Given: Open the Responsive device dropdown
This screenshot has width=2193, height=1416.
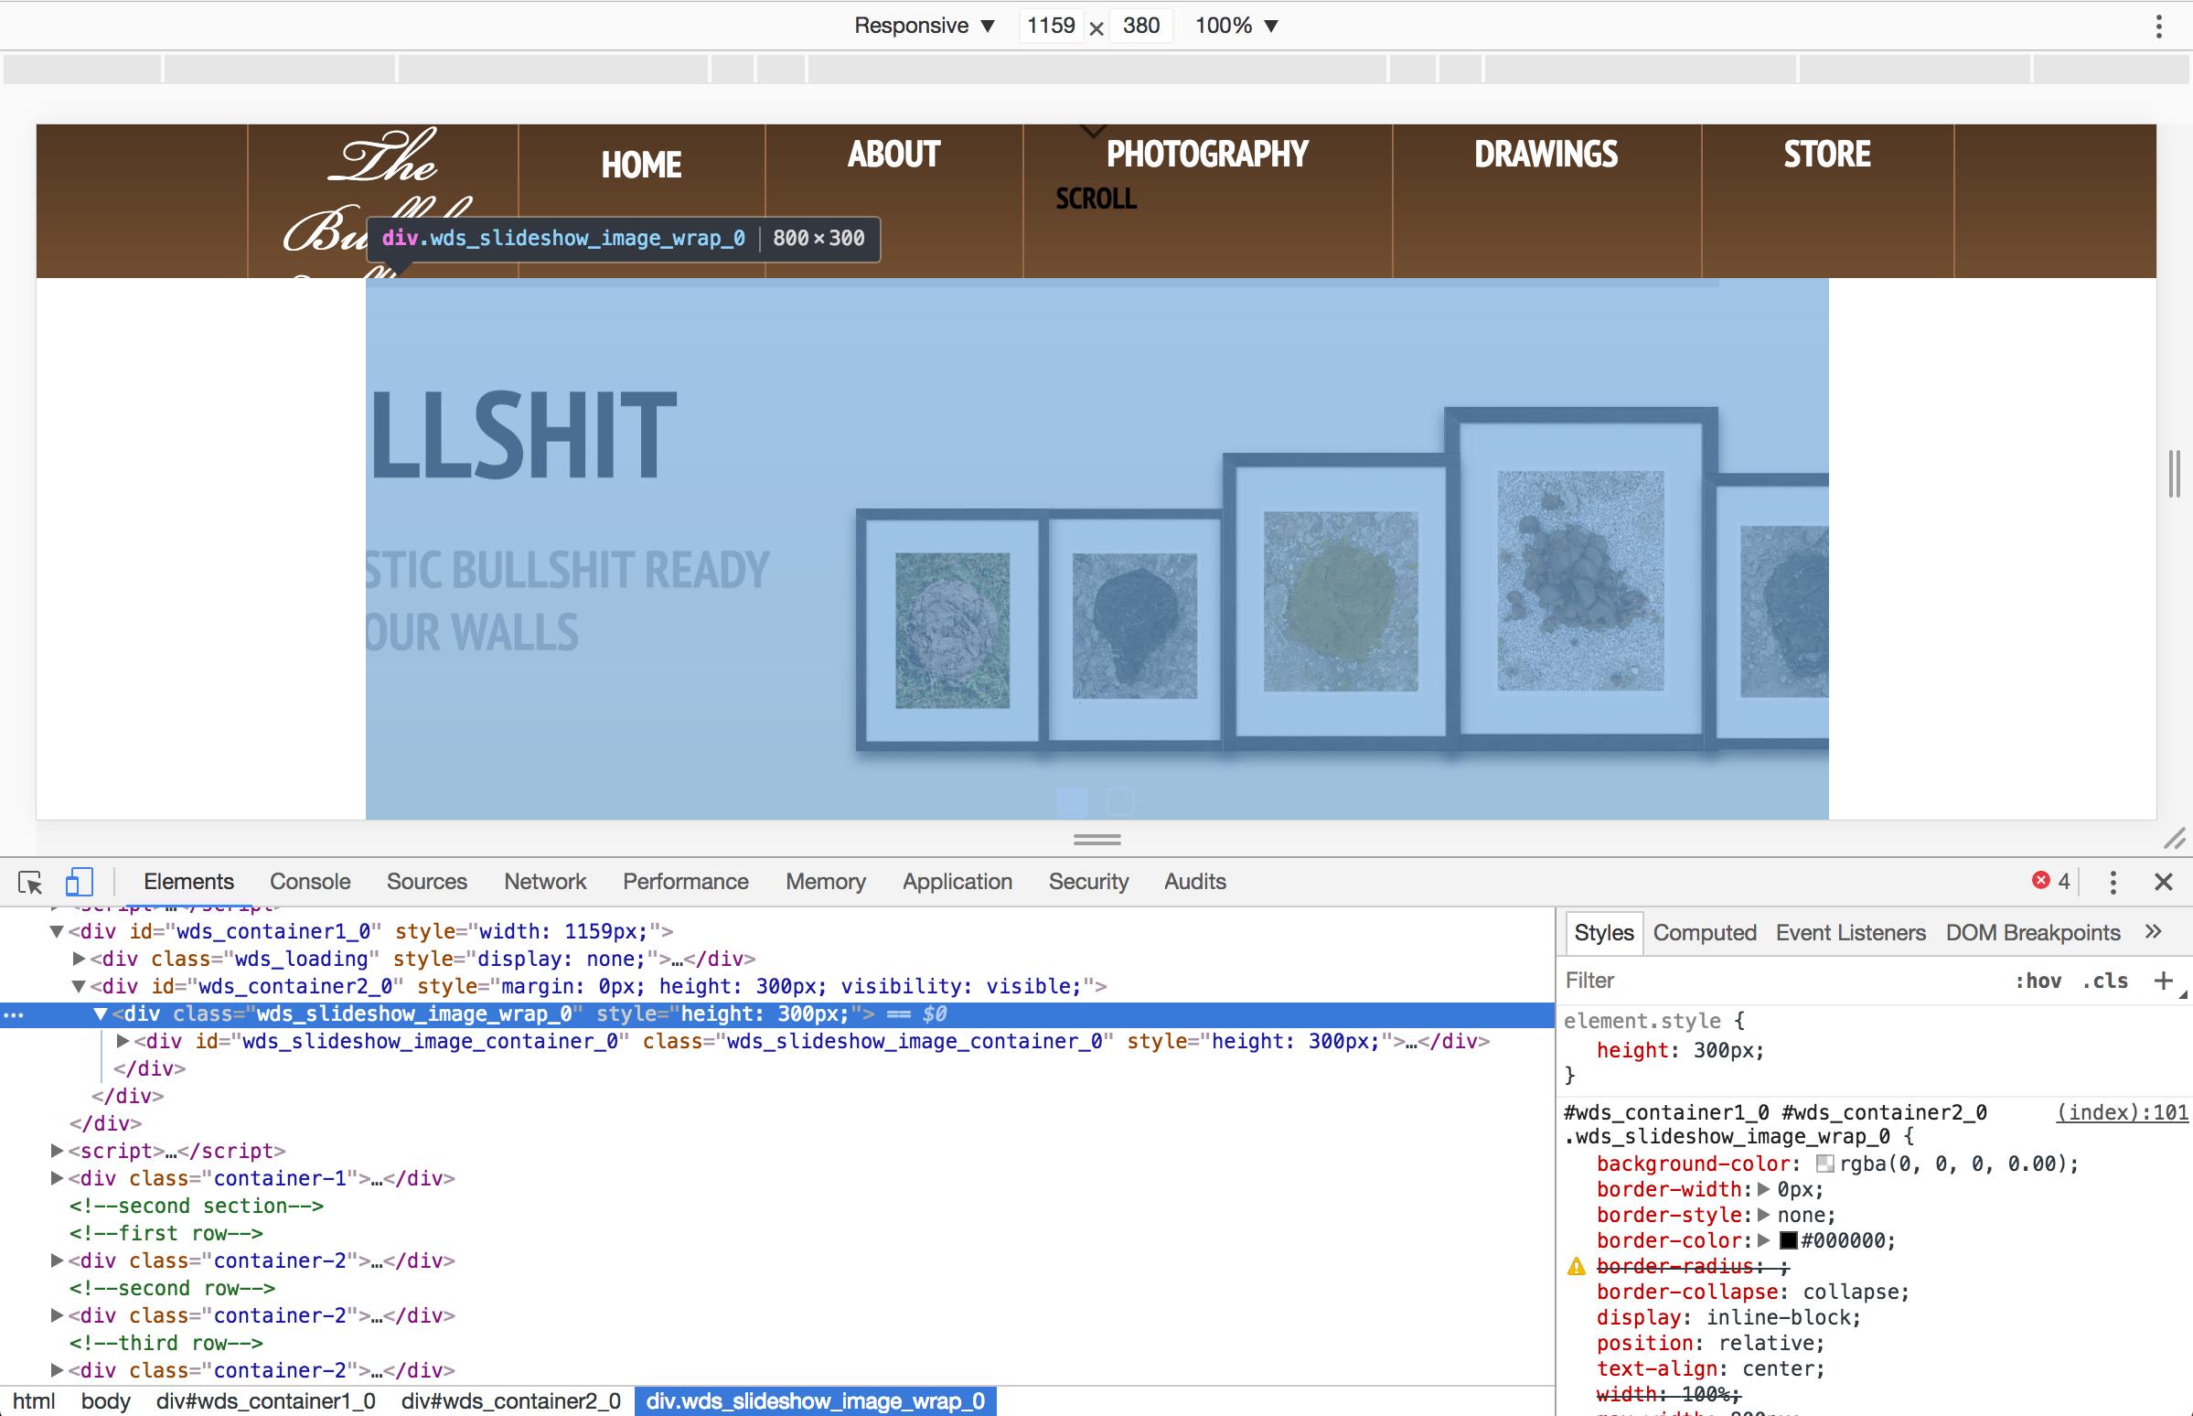Looking at the screenshot, I should coord(924,26).
